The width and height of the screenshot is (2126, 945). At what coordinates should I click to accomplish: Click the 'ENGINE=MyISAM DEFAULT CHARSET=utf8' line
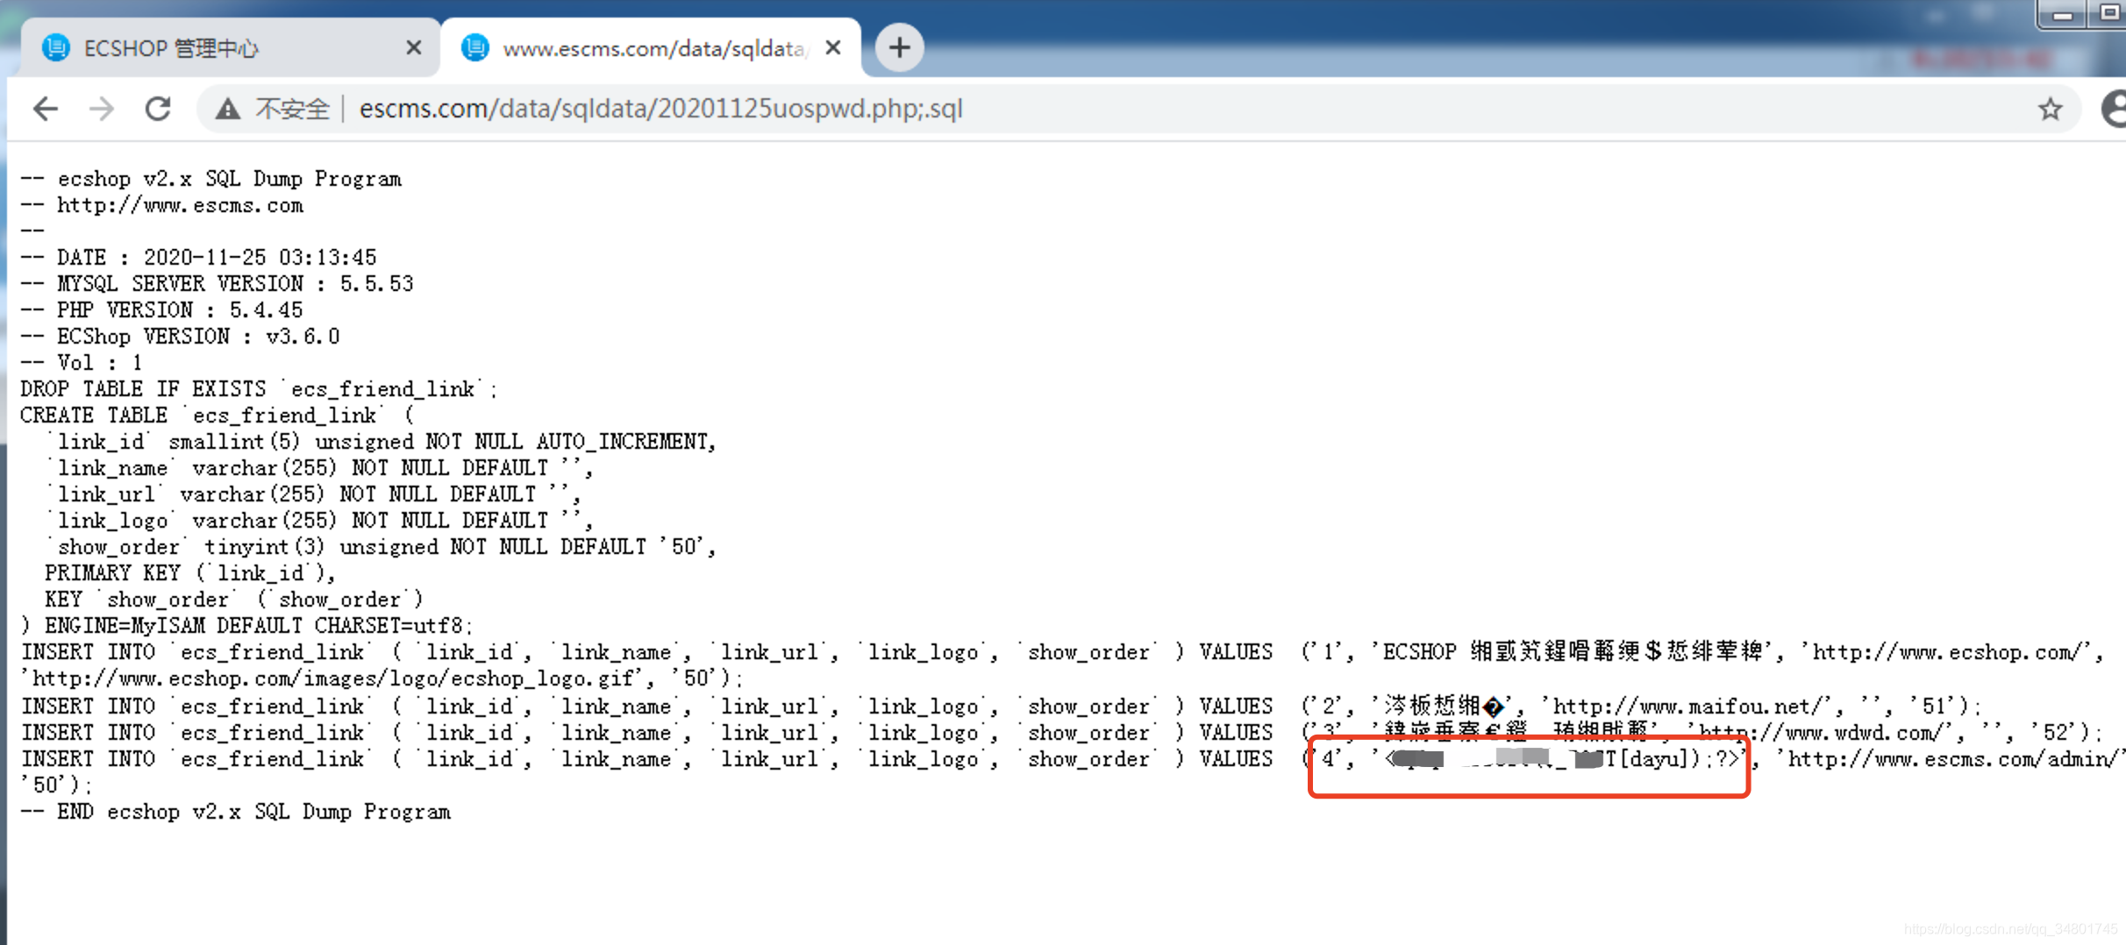(246, 626)
